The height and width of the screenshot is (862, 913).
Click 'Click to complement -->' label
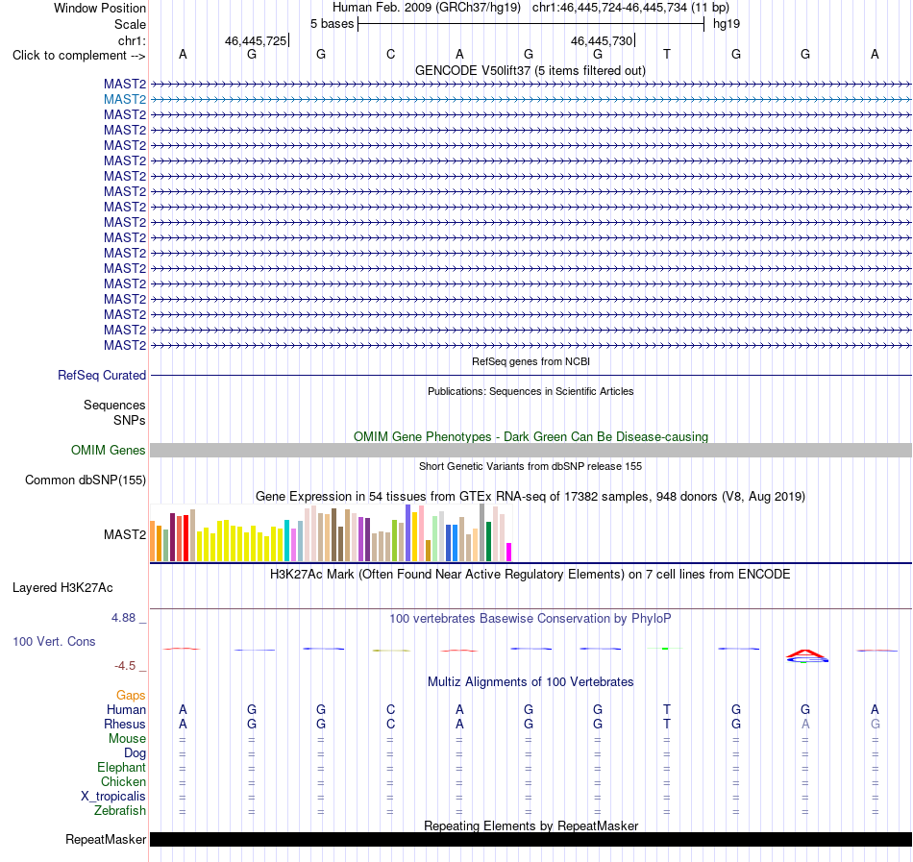[x=79, y=56]
